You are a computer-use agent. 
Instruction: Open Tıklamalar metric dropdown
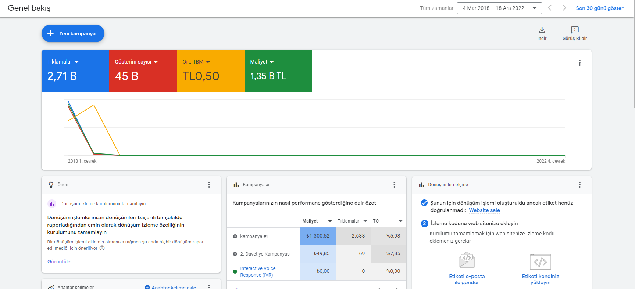coord(63,62)
